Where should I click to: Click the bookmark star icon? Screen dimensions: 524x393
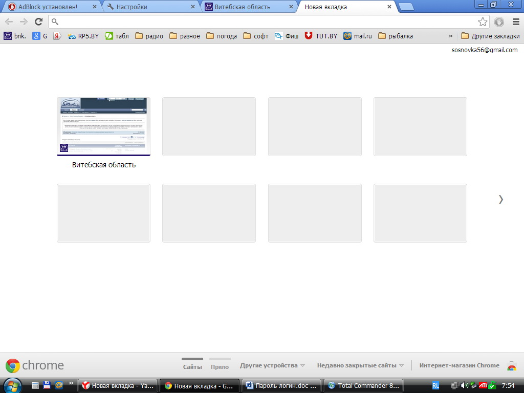(483, 21)
